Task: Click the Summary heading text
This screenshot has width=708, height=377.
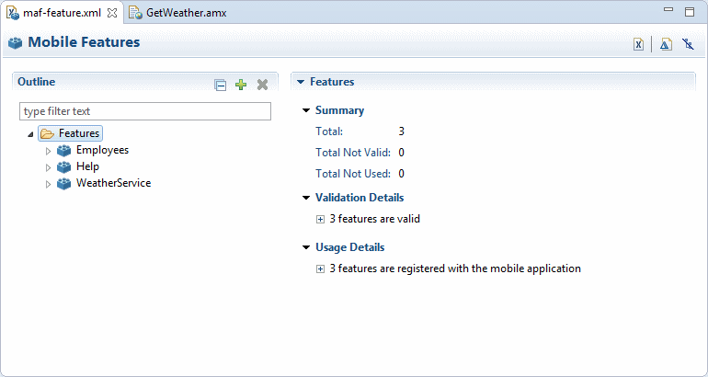Action: pyautogui.click(x=339, y=110)
